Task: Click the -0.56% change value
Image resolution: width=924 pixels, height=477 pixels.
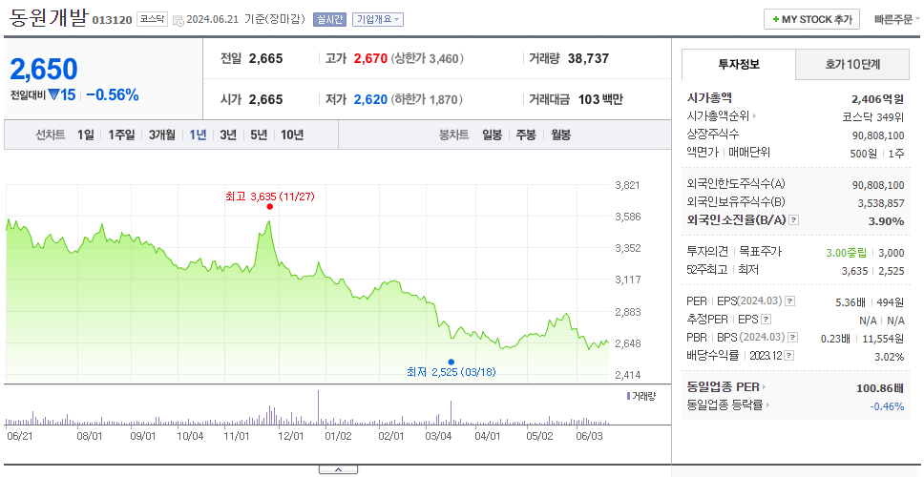Action: coord(113,94)
